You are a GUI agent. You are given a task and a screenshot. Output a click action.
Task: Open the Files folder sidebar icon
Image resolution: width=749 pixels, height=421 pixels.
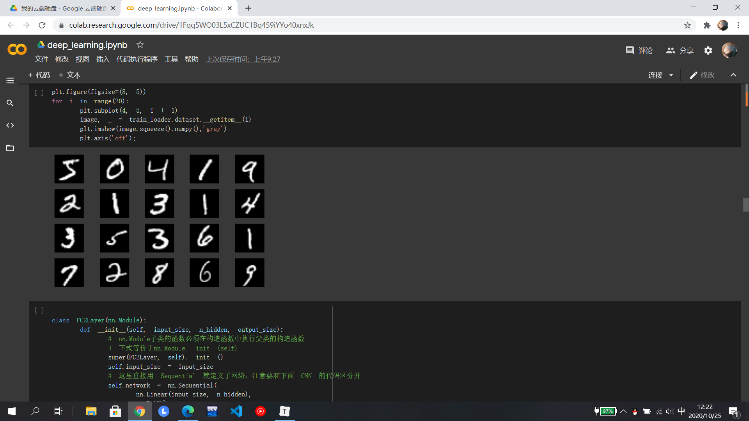click(x=10, y=148)
